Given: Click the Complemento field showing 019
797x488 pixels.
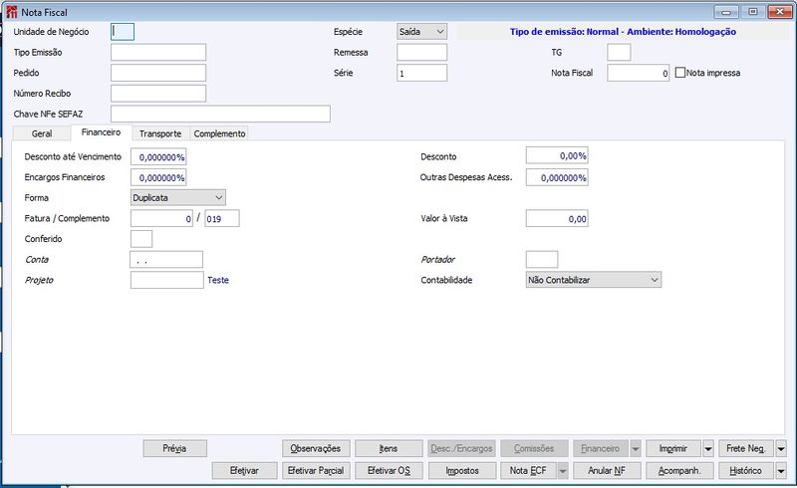Looking at the screenshot, I should 222,218.
